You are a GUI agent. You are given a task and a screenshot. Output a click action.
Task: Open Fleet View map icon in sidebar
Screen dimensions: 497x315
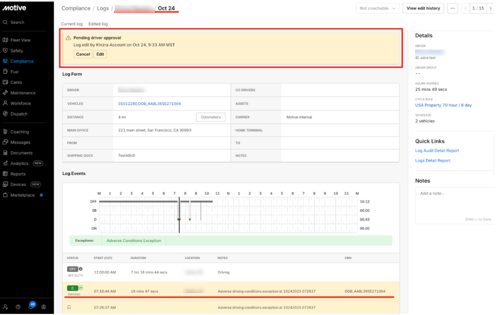pyautogui.click(x=5, y=40)
